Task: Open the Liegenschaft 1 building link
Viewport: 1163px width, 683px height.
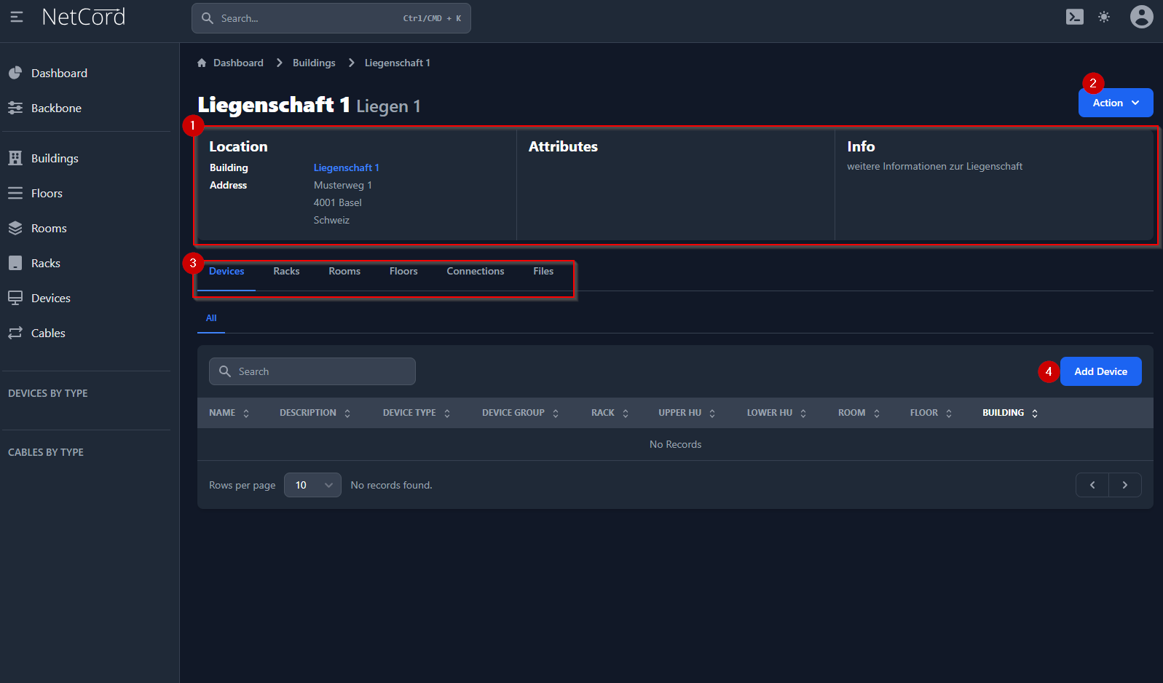Action: [346, 167]
